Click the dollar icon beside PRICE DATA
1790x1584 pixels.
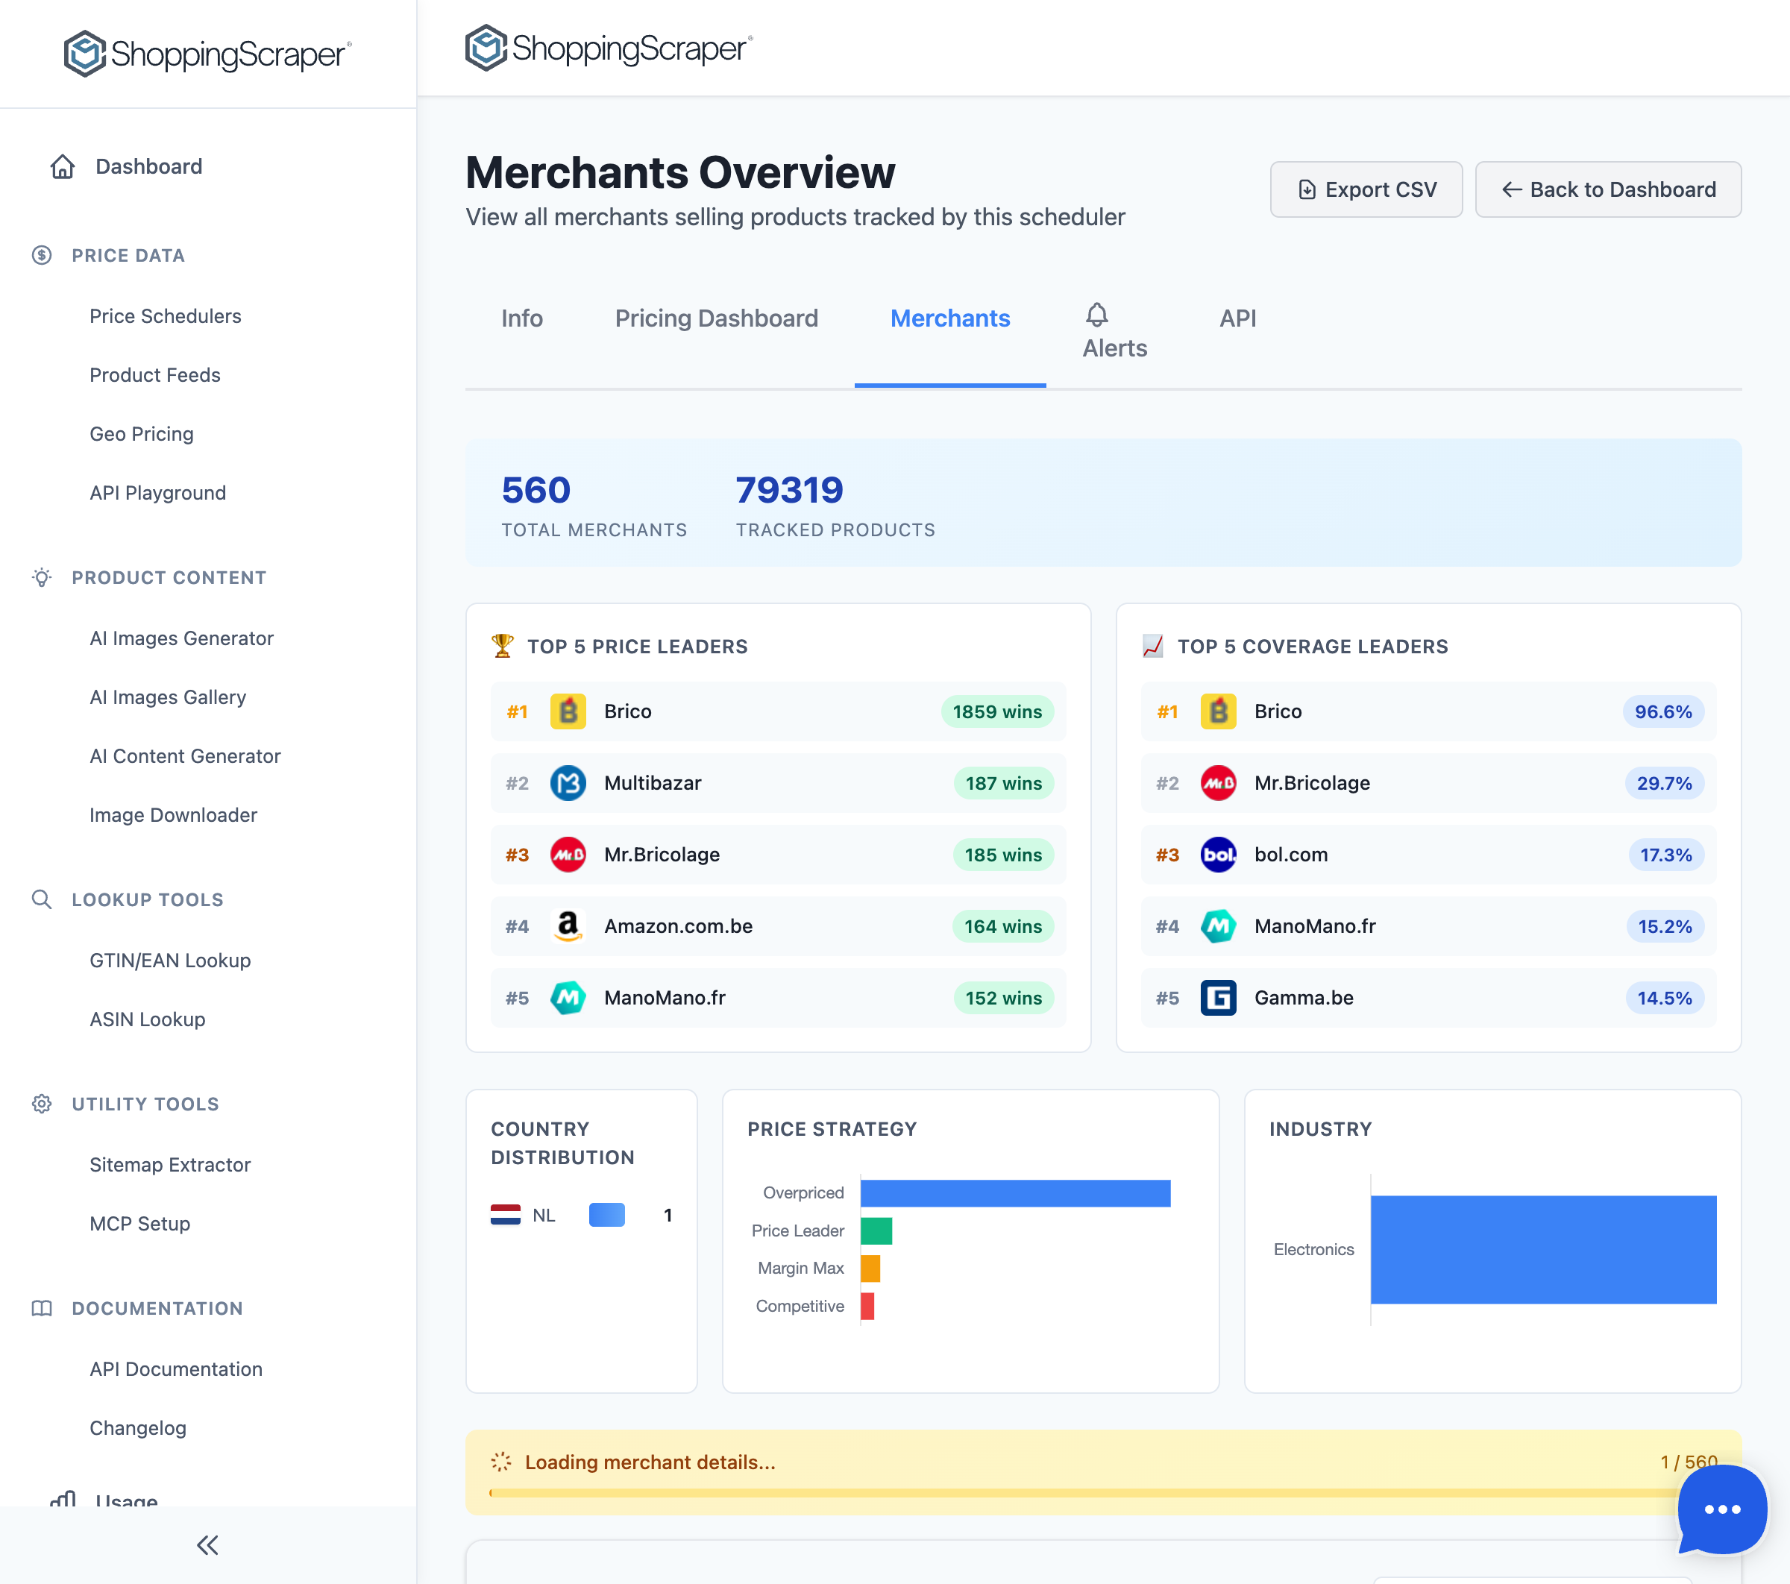pyautogui.click(x=41, y=255)
